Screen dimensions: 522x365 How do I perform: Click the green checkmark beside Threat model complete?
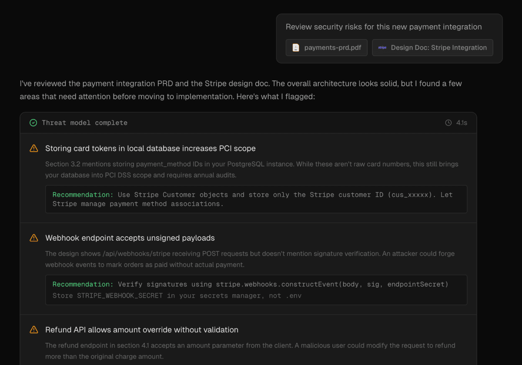pos(33,123)
